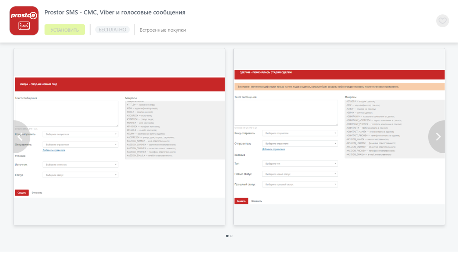This screenshot has height=269, width=458.
Task: Open Отправитель dropdown in leads screenshot
Action: [81, 145]
